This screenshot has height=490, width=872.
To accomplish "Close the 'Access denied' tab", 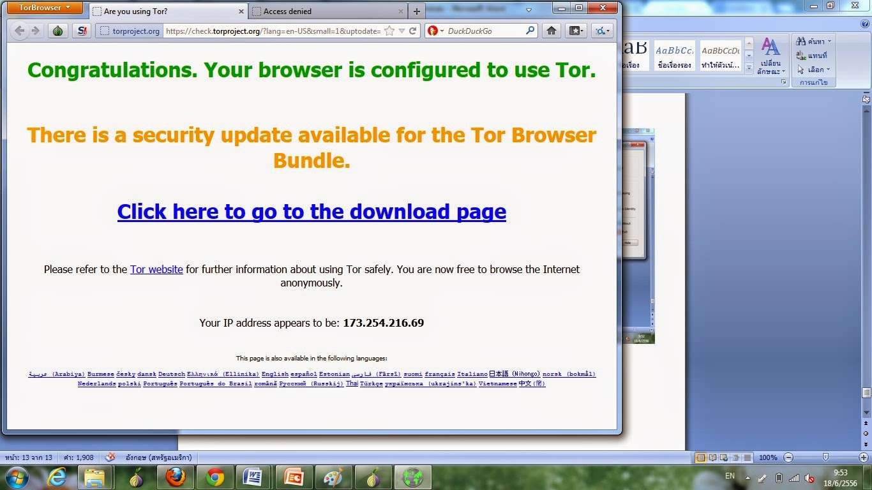I will 401,11.
